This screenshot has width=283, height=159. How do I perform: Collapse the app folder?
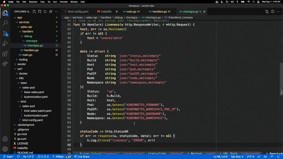19,18
